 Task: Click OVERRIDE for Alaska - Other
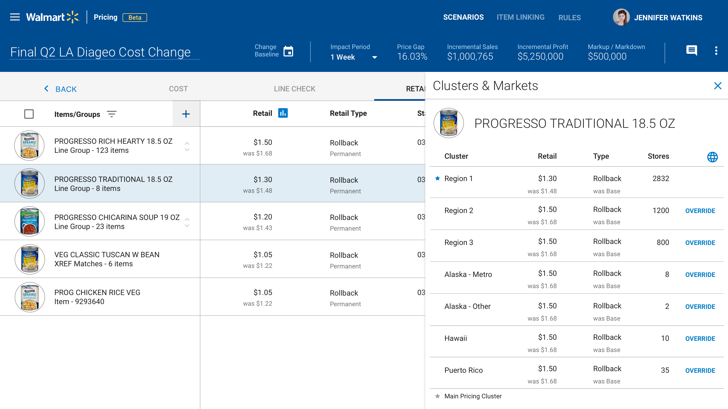point(700,306)
